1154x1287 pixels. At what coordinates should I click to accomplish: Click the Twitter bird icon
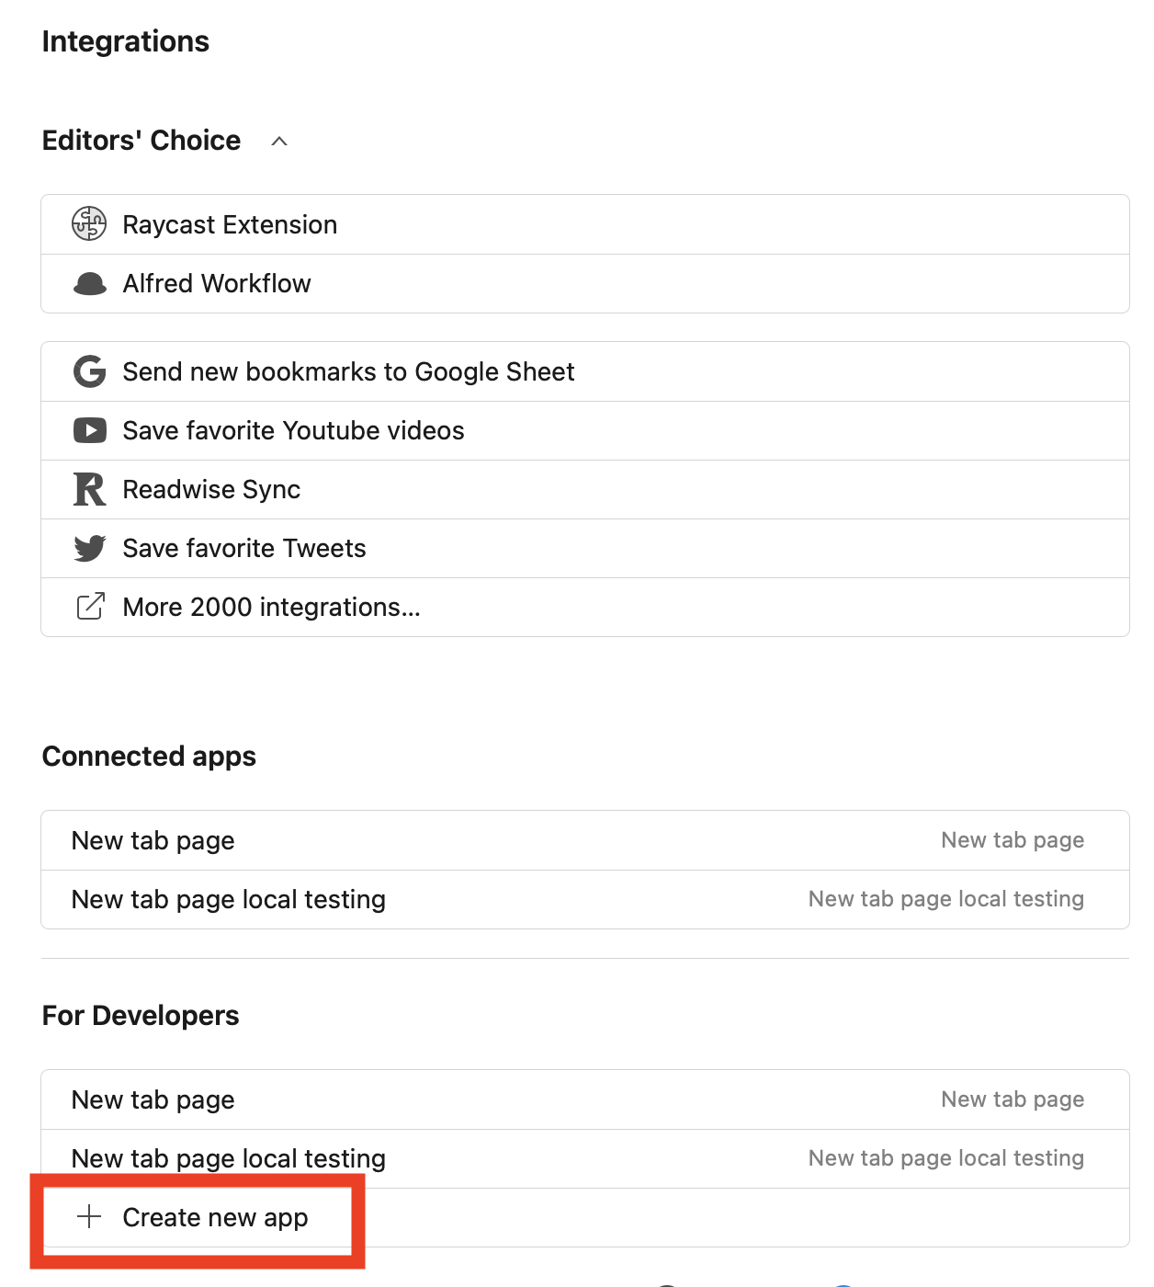point(89,548)
